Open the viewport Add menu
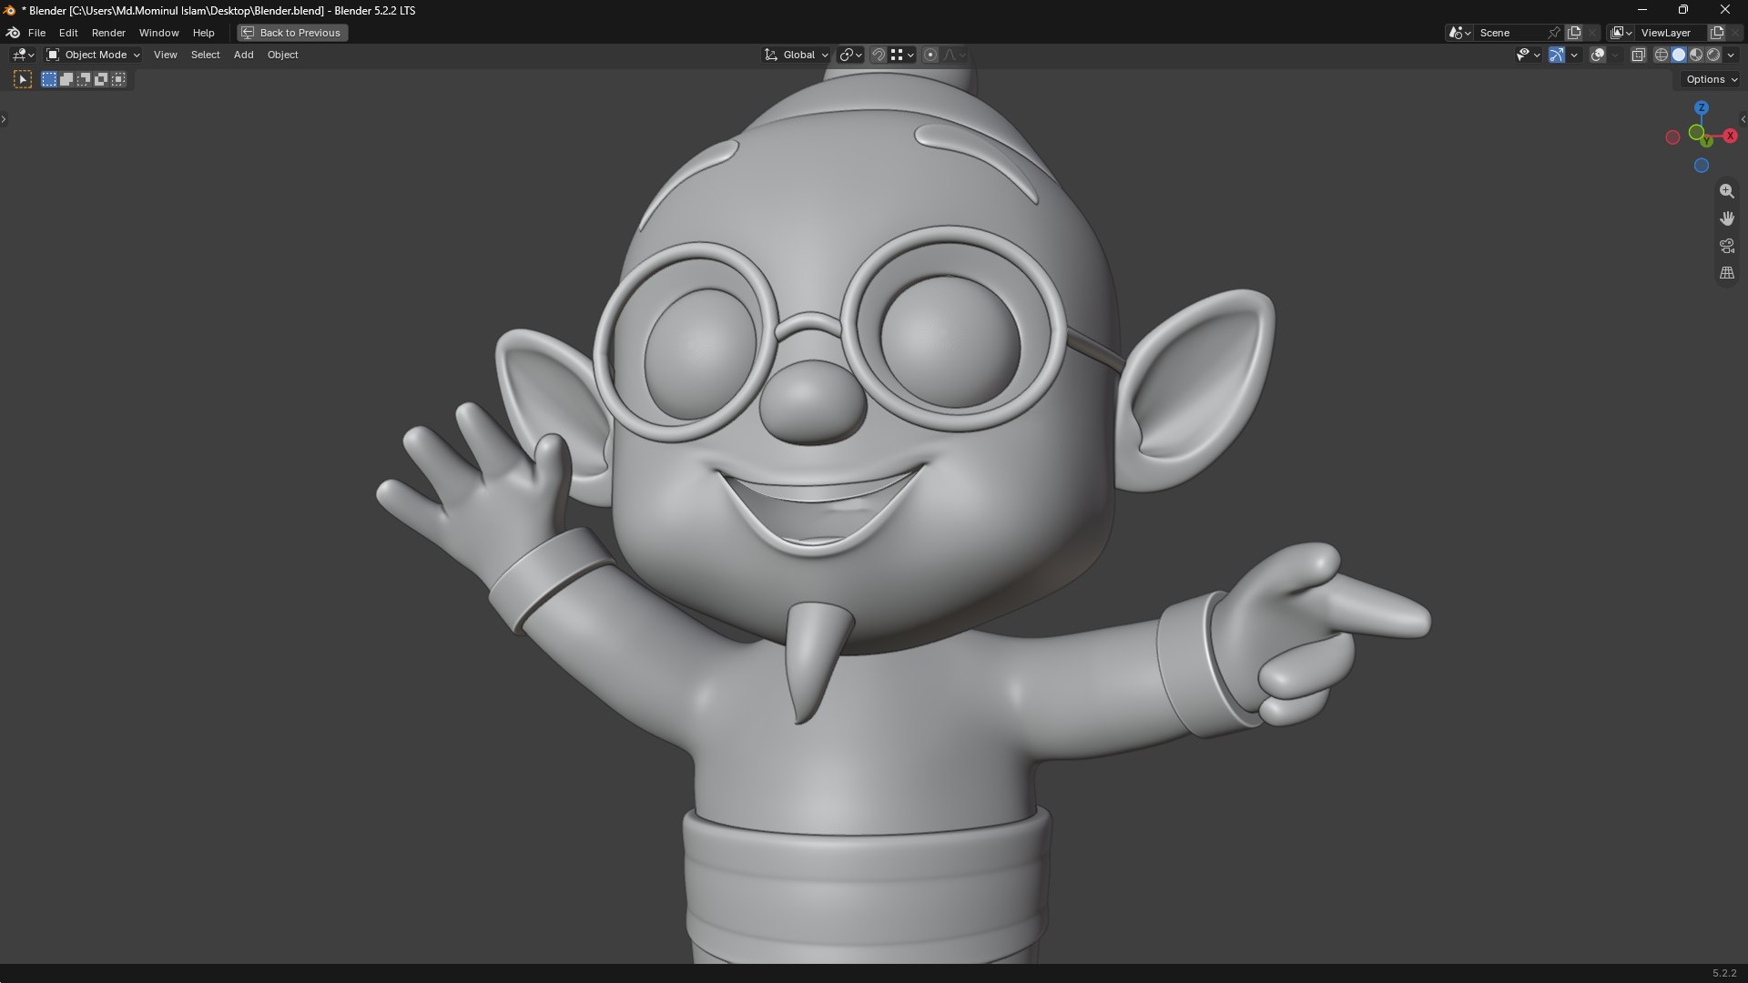 click(x=243, y=56)
